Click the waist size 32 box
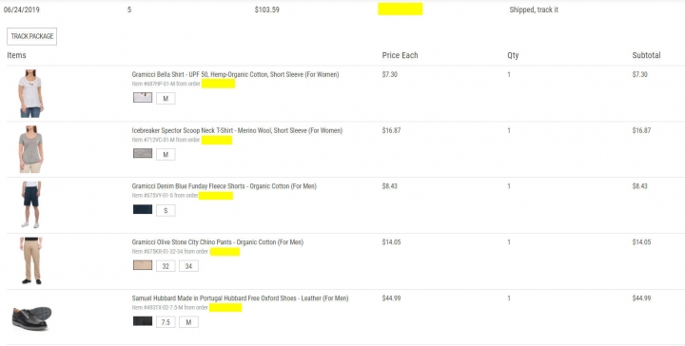This screenshot has width=685, height=346. pyautogui.click(x=166, y=266)
